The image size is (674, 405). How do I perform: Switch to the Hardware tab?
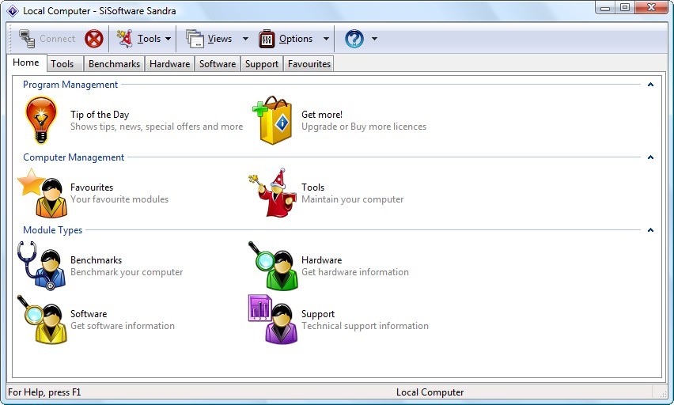170,63
